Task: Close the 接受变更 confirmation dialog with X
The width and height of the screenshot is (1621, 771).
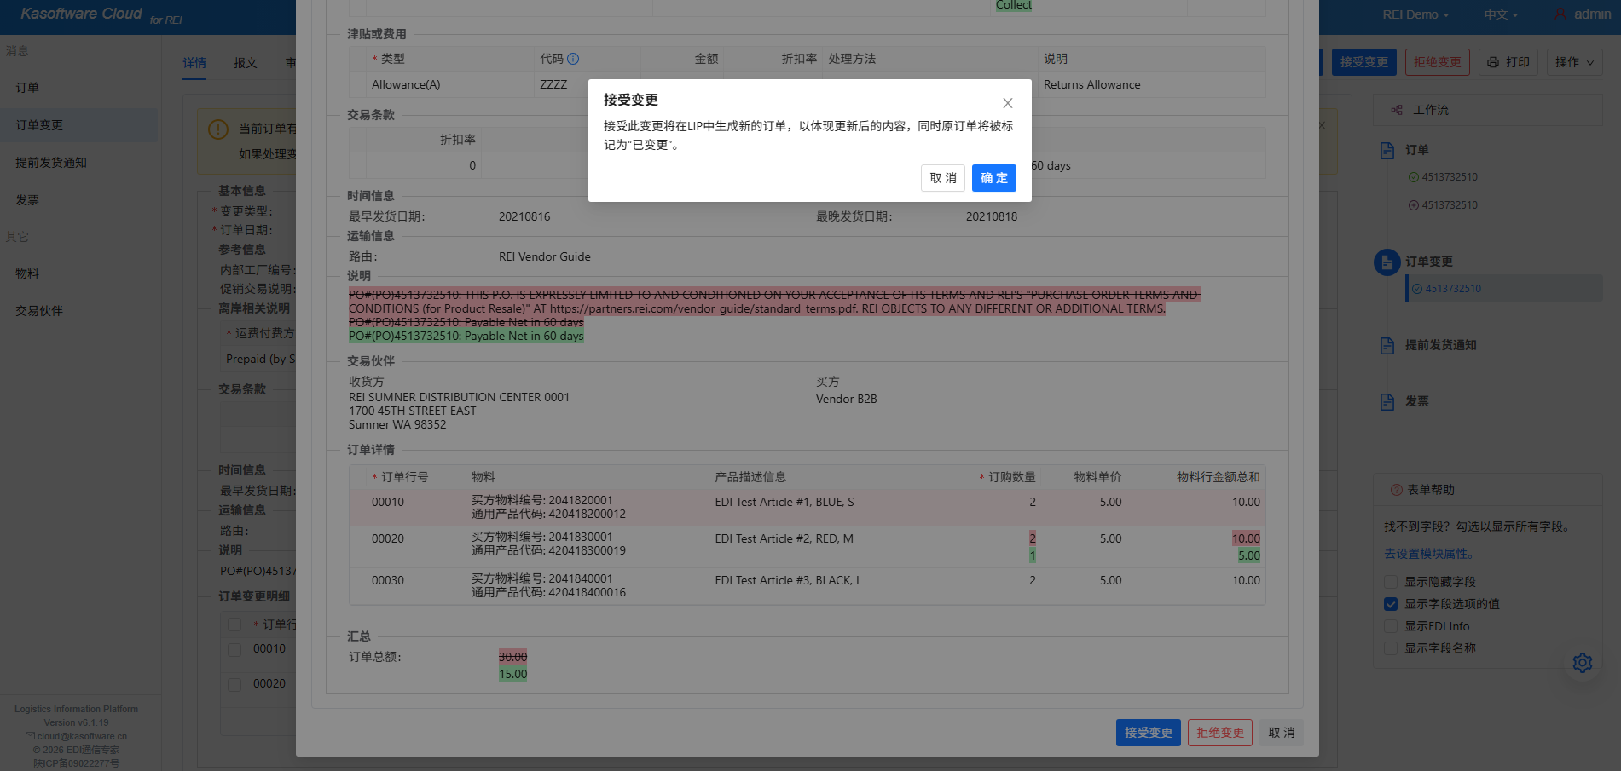Action: 1007,103
